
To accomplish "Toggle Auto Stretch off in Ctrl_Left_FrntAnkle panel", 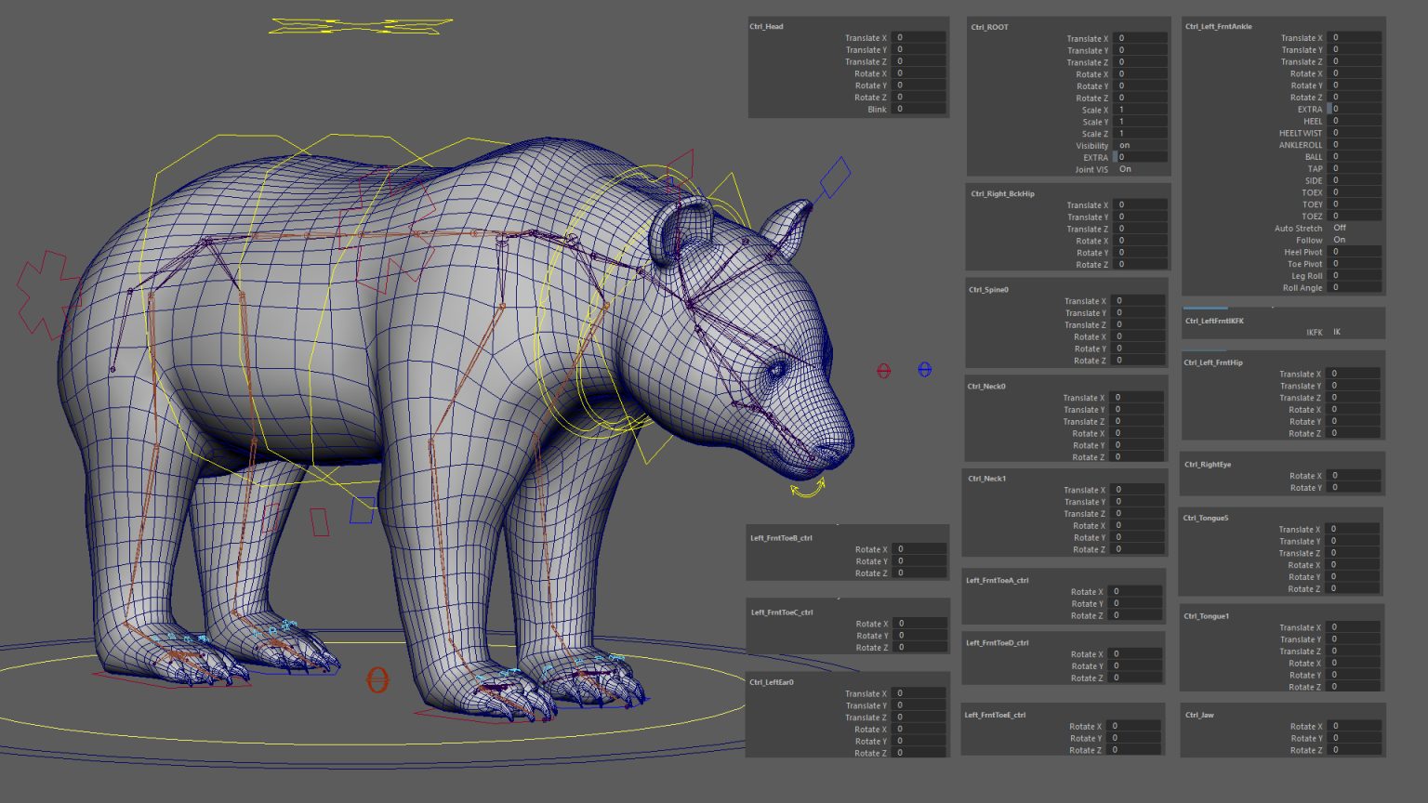I will (1339, 228).
